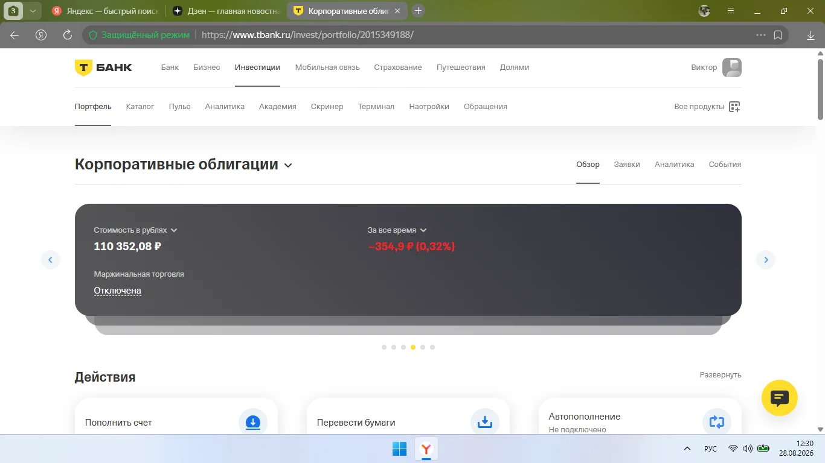
Task: Open the Настройки submenu item
Action: [x=429, y=107]
